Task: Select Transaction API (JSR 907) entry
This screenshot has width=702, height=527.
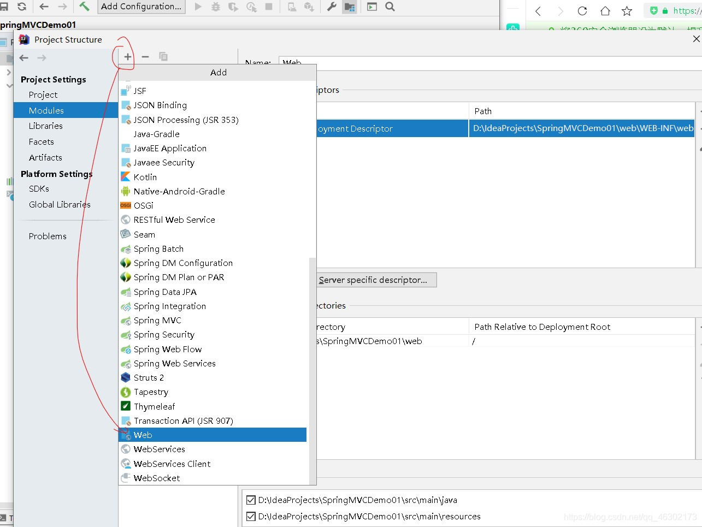Action: tap(213, 421)
